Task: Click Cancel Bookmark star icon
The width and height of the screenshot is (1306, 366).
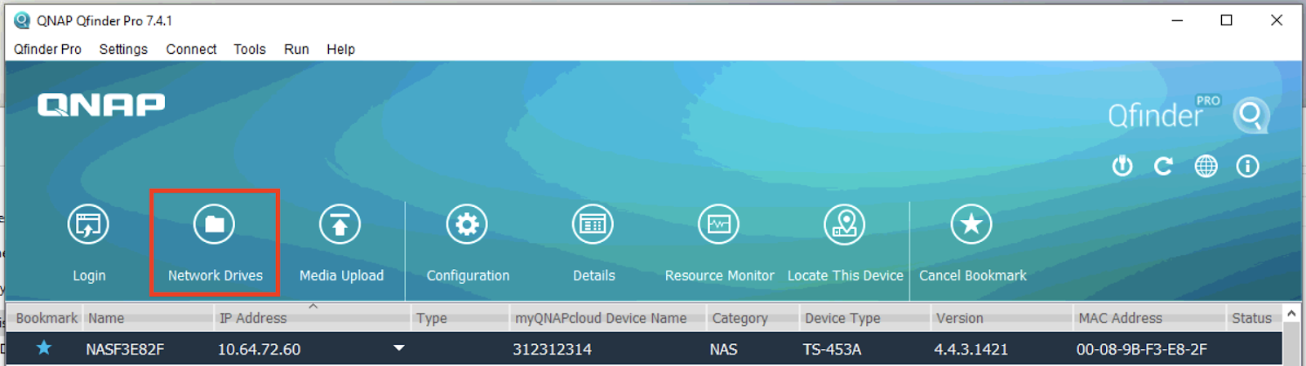Action: tap(971, 225)
